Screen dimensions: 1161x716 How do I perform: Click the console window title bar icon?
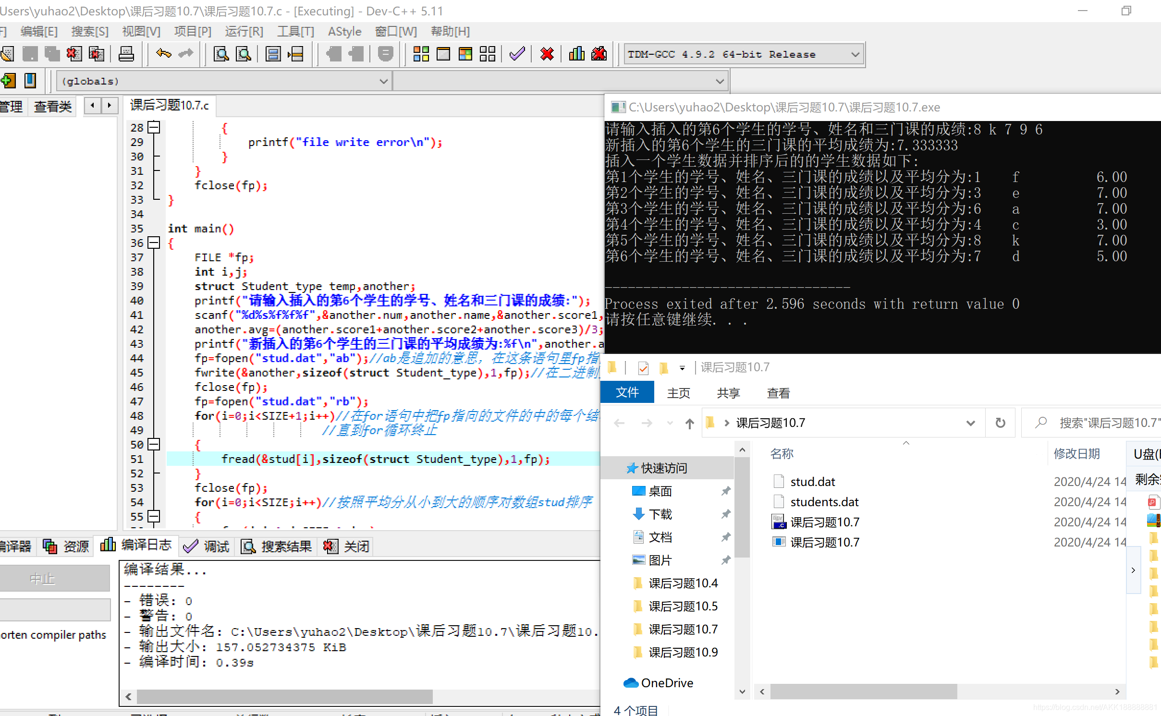(618, 107)
